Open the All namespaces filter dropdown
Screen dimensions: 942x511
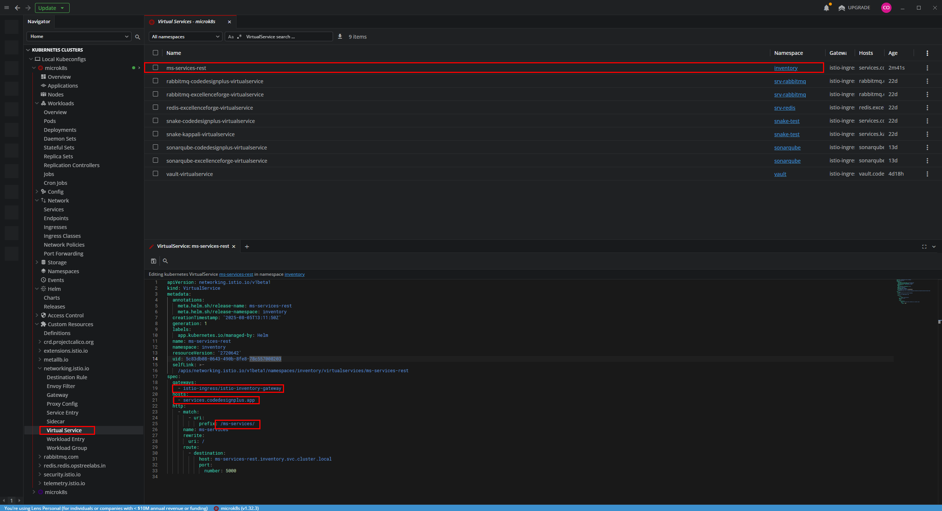[185, 36]
